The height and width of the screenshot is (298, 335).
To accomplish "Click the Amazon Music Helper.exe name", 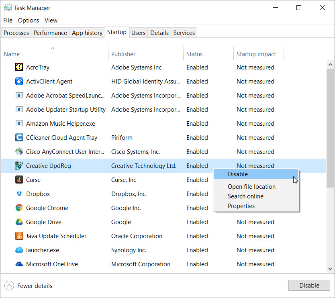I will click(61, 123).
